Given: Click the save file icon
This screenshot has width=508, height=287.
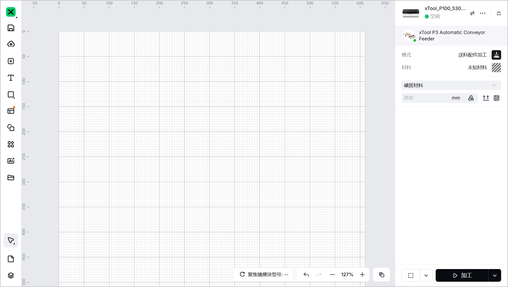Looking at the screenshot, I should pos(11,28).
